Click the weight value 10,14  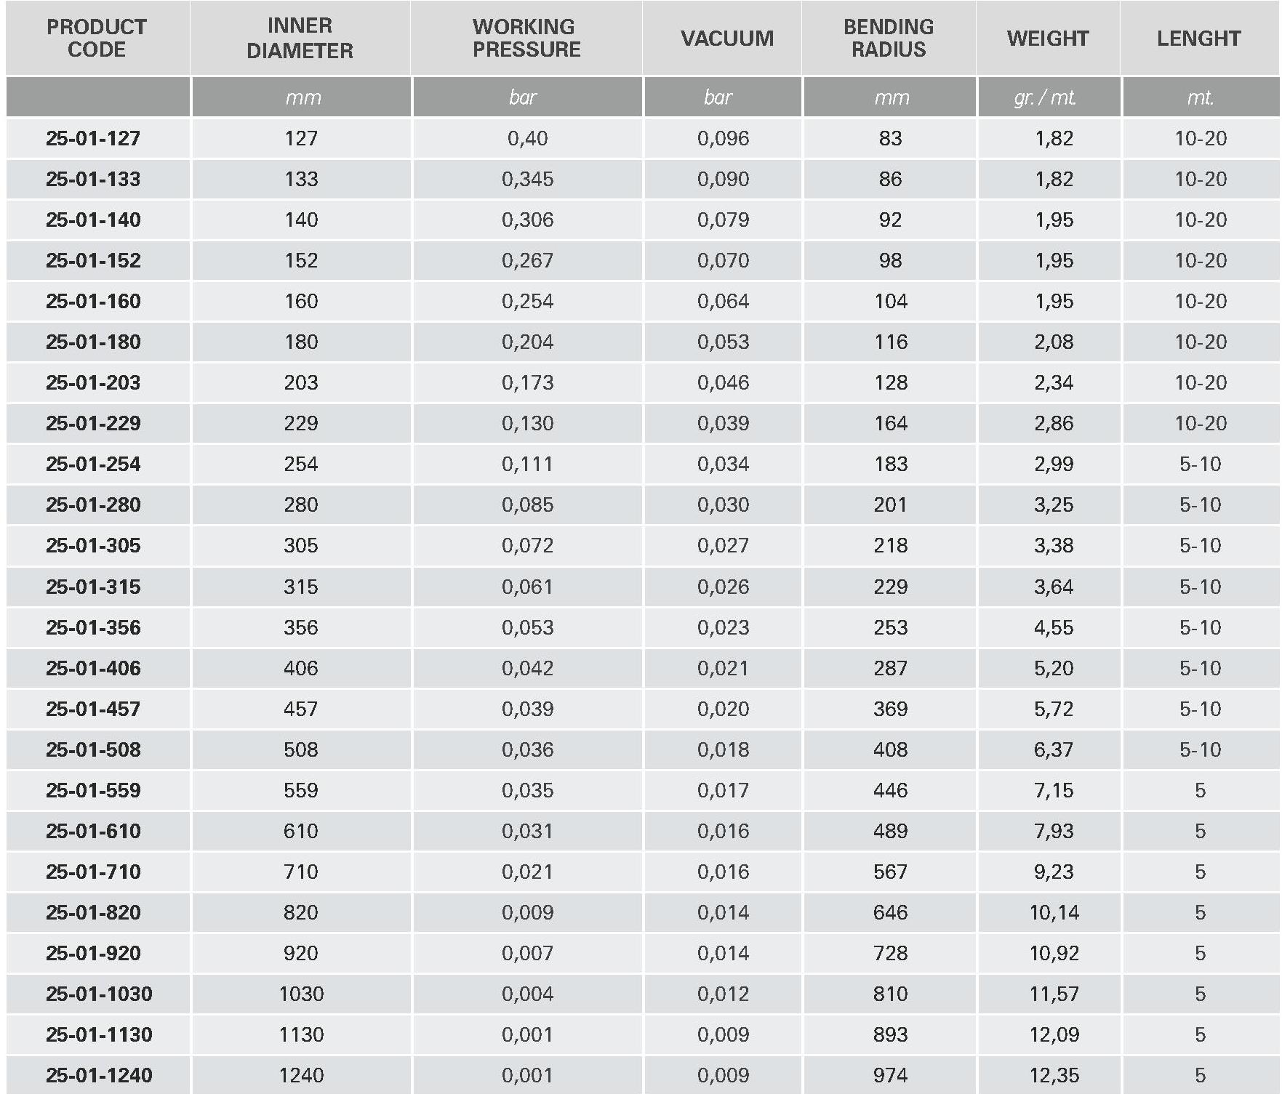[1054, 912]
